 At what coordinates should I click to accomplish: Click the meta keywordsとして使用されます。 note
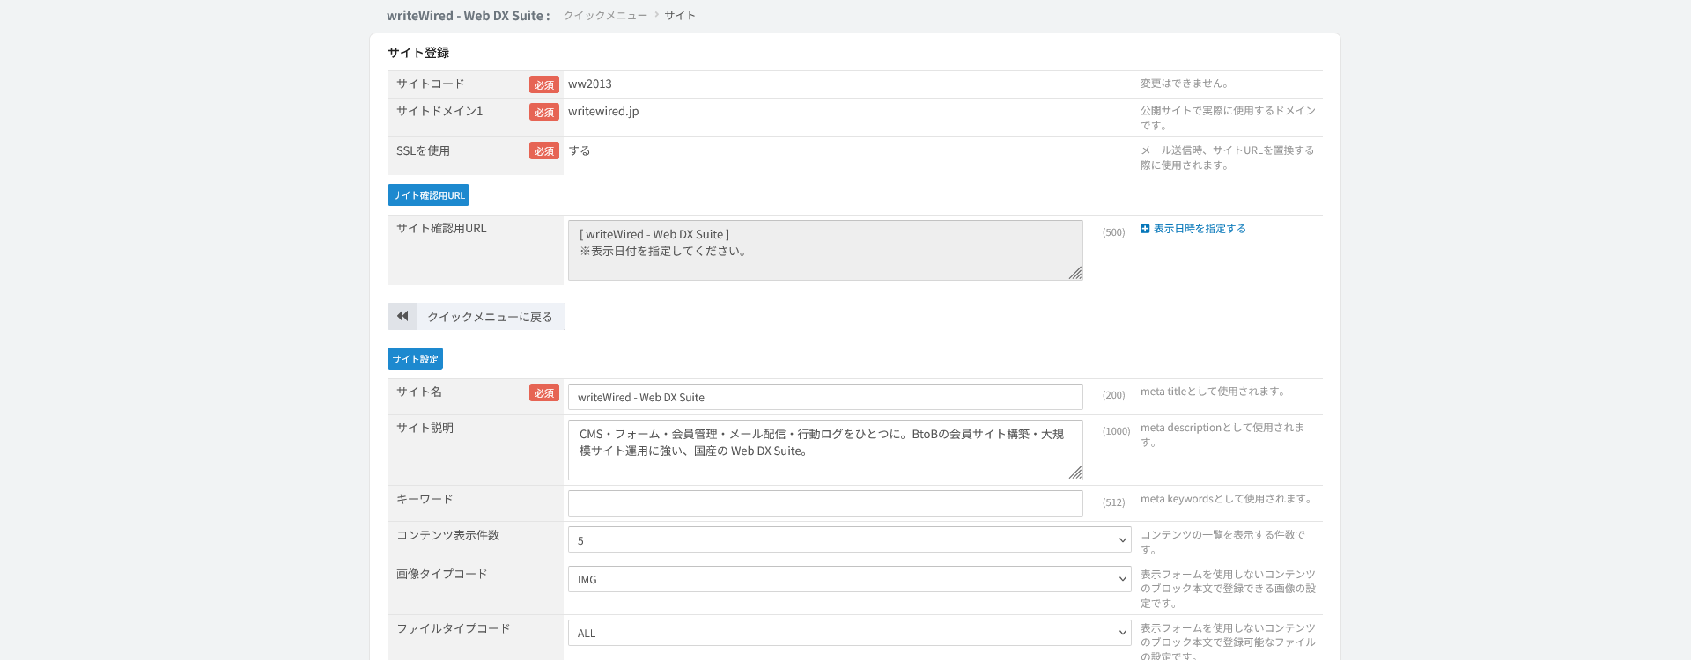(1228, 499)
